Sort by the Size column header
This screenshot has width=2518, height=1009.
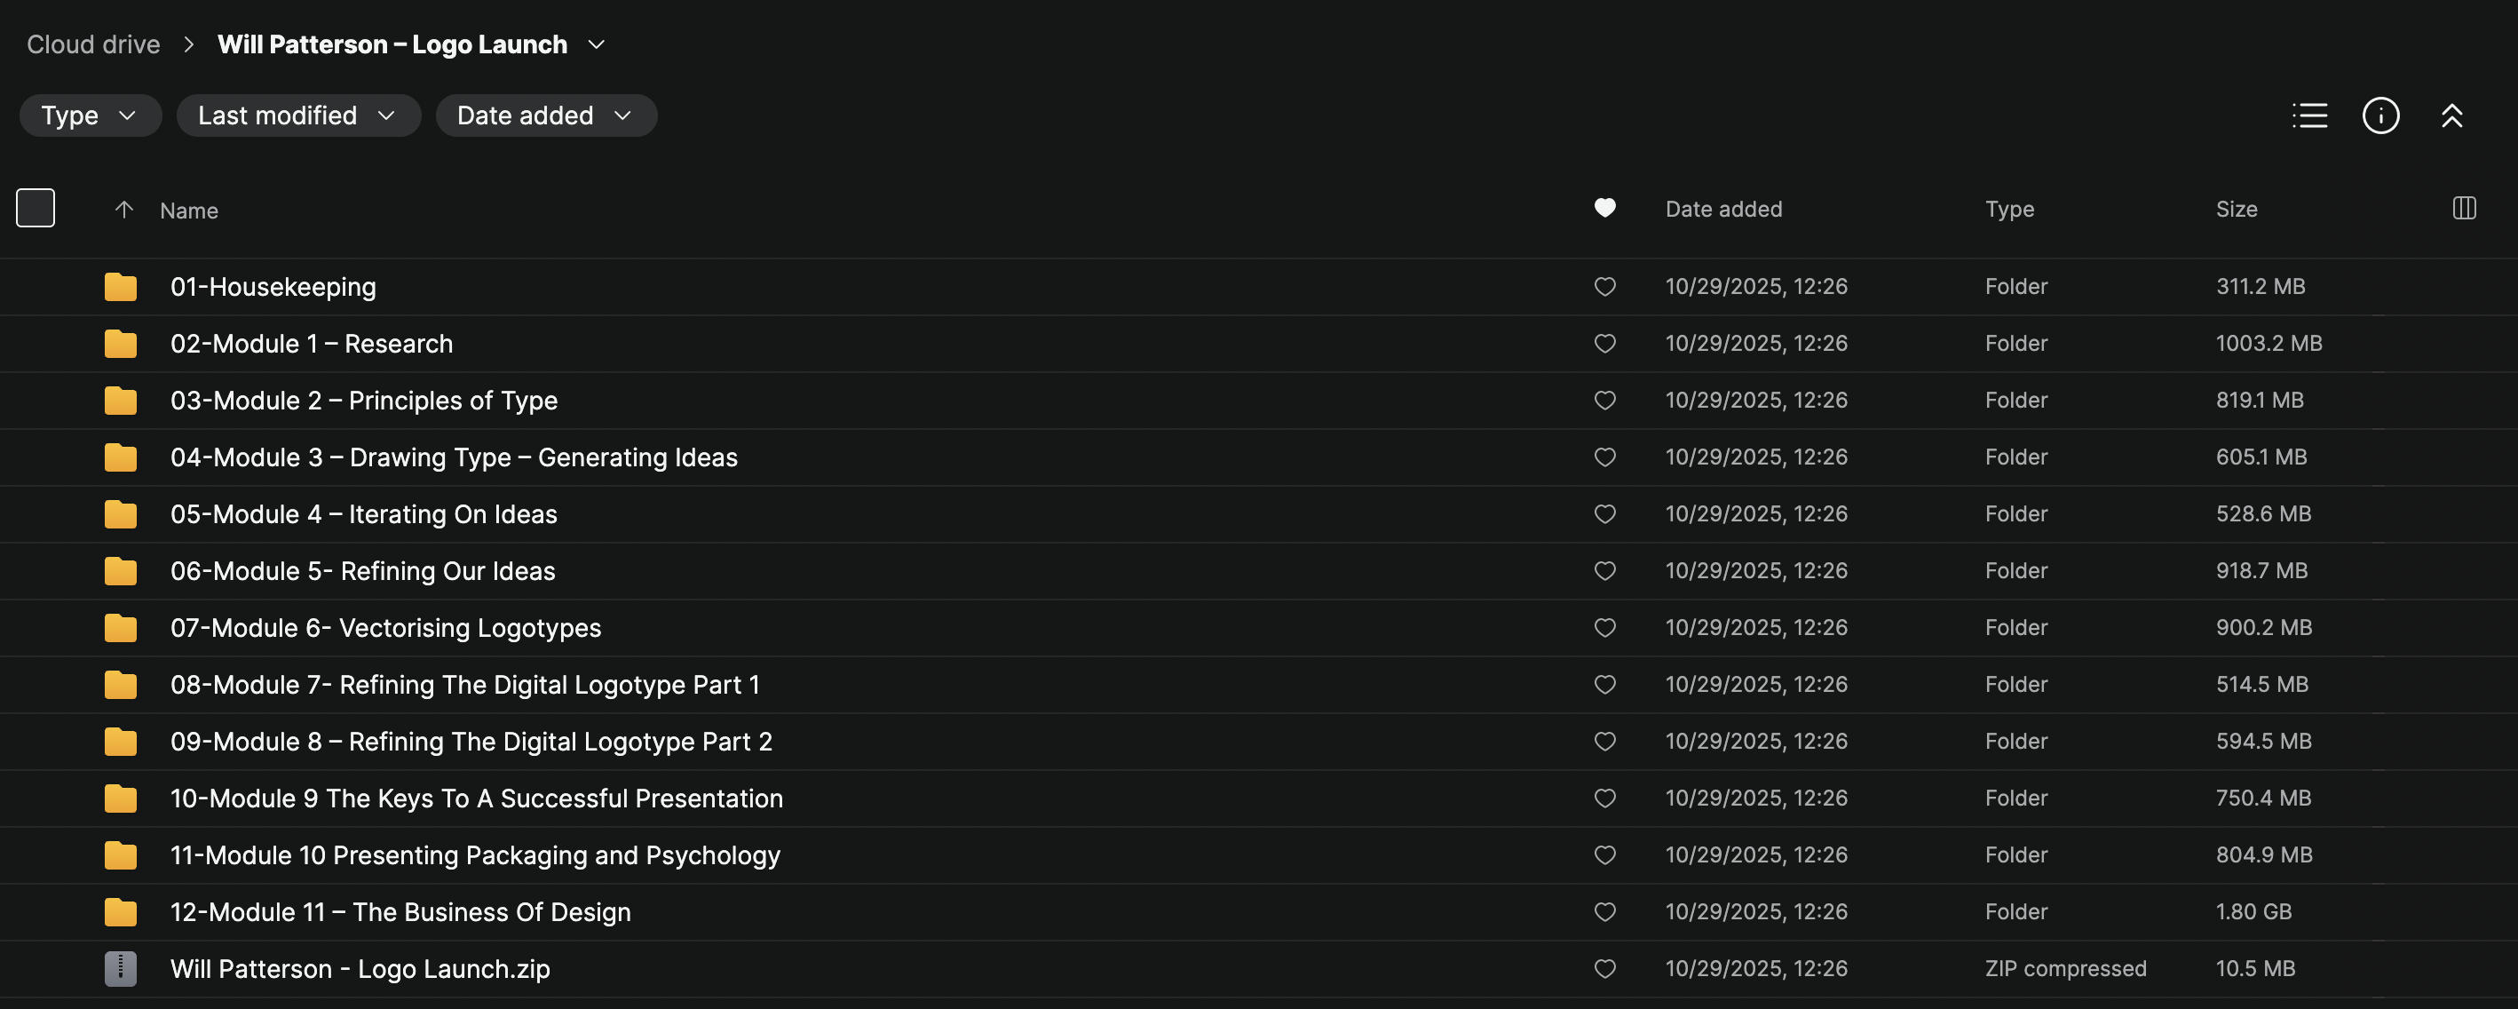point(2236,208)
